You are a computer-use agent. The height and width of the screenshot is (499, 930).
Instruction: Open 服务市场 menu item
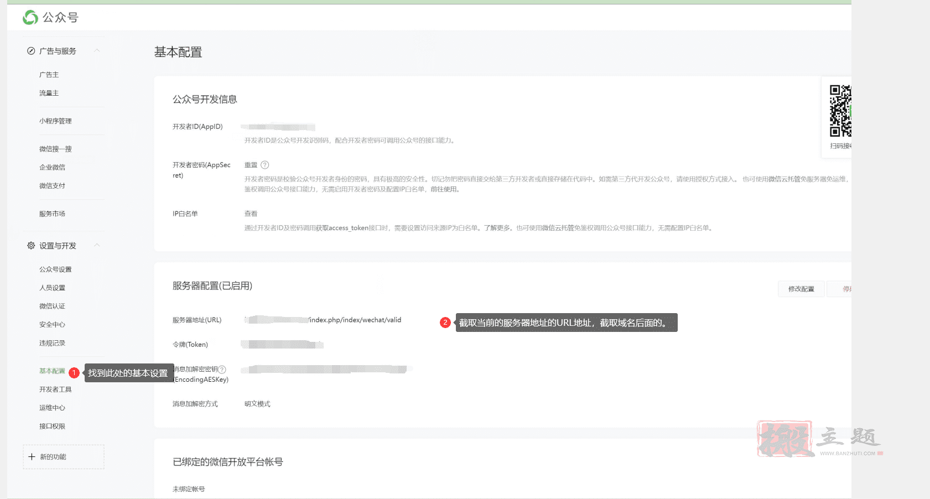[52, 214]
